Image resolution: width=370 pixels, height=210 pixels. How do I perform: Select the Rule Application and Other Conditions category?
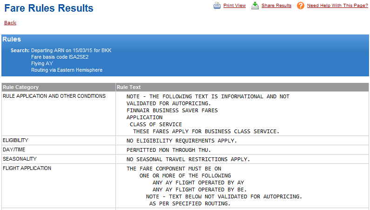[54, 96]
